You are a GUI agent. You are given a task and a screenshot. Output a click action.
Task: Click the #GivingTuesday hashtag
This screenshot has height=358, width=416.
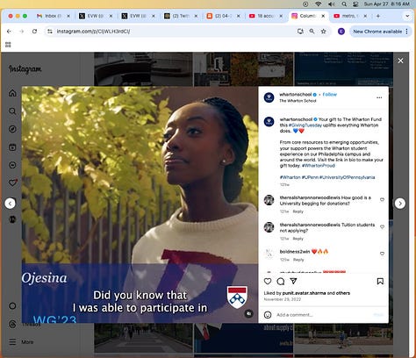pyautogui.click(x=305, y=125)
